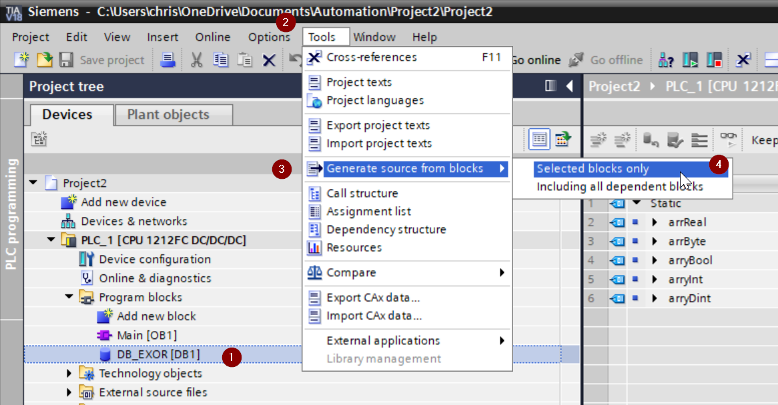Click the overview table icon with green arrow
778x405 pixels.
pos(562,139)
